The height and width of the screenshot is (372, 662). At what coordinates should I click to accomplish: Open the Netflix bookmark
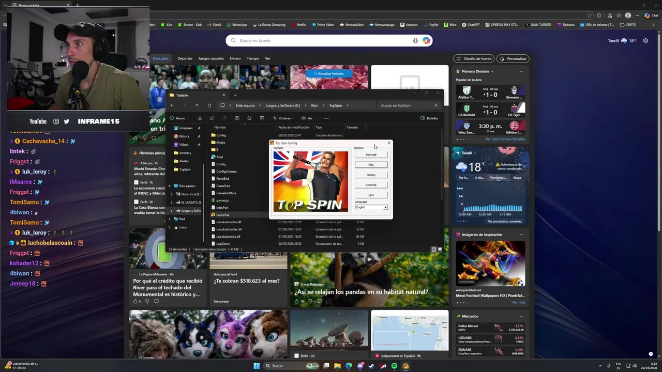298,24
